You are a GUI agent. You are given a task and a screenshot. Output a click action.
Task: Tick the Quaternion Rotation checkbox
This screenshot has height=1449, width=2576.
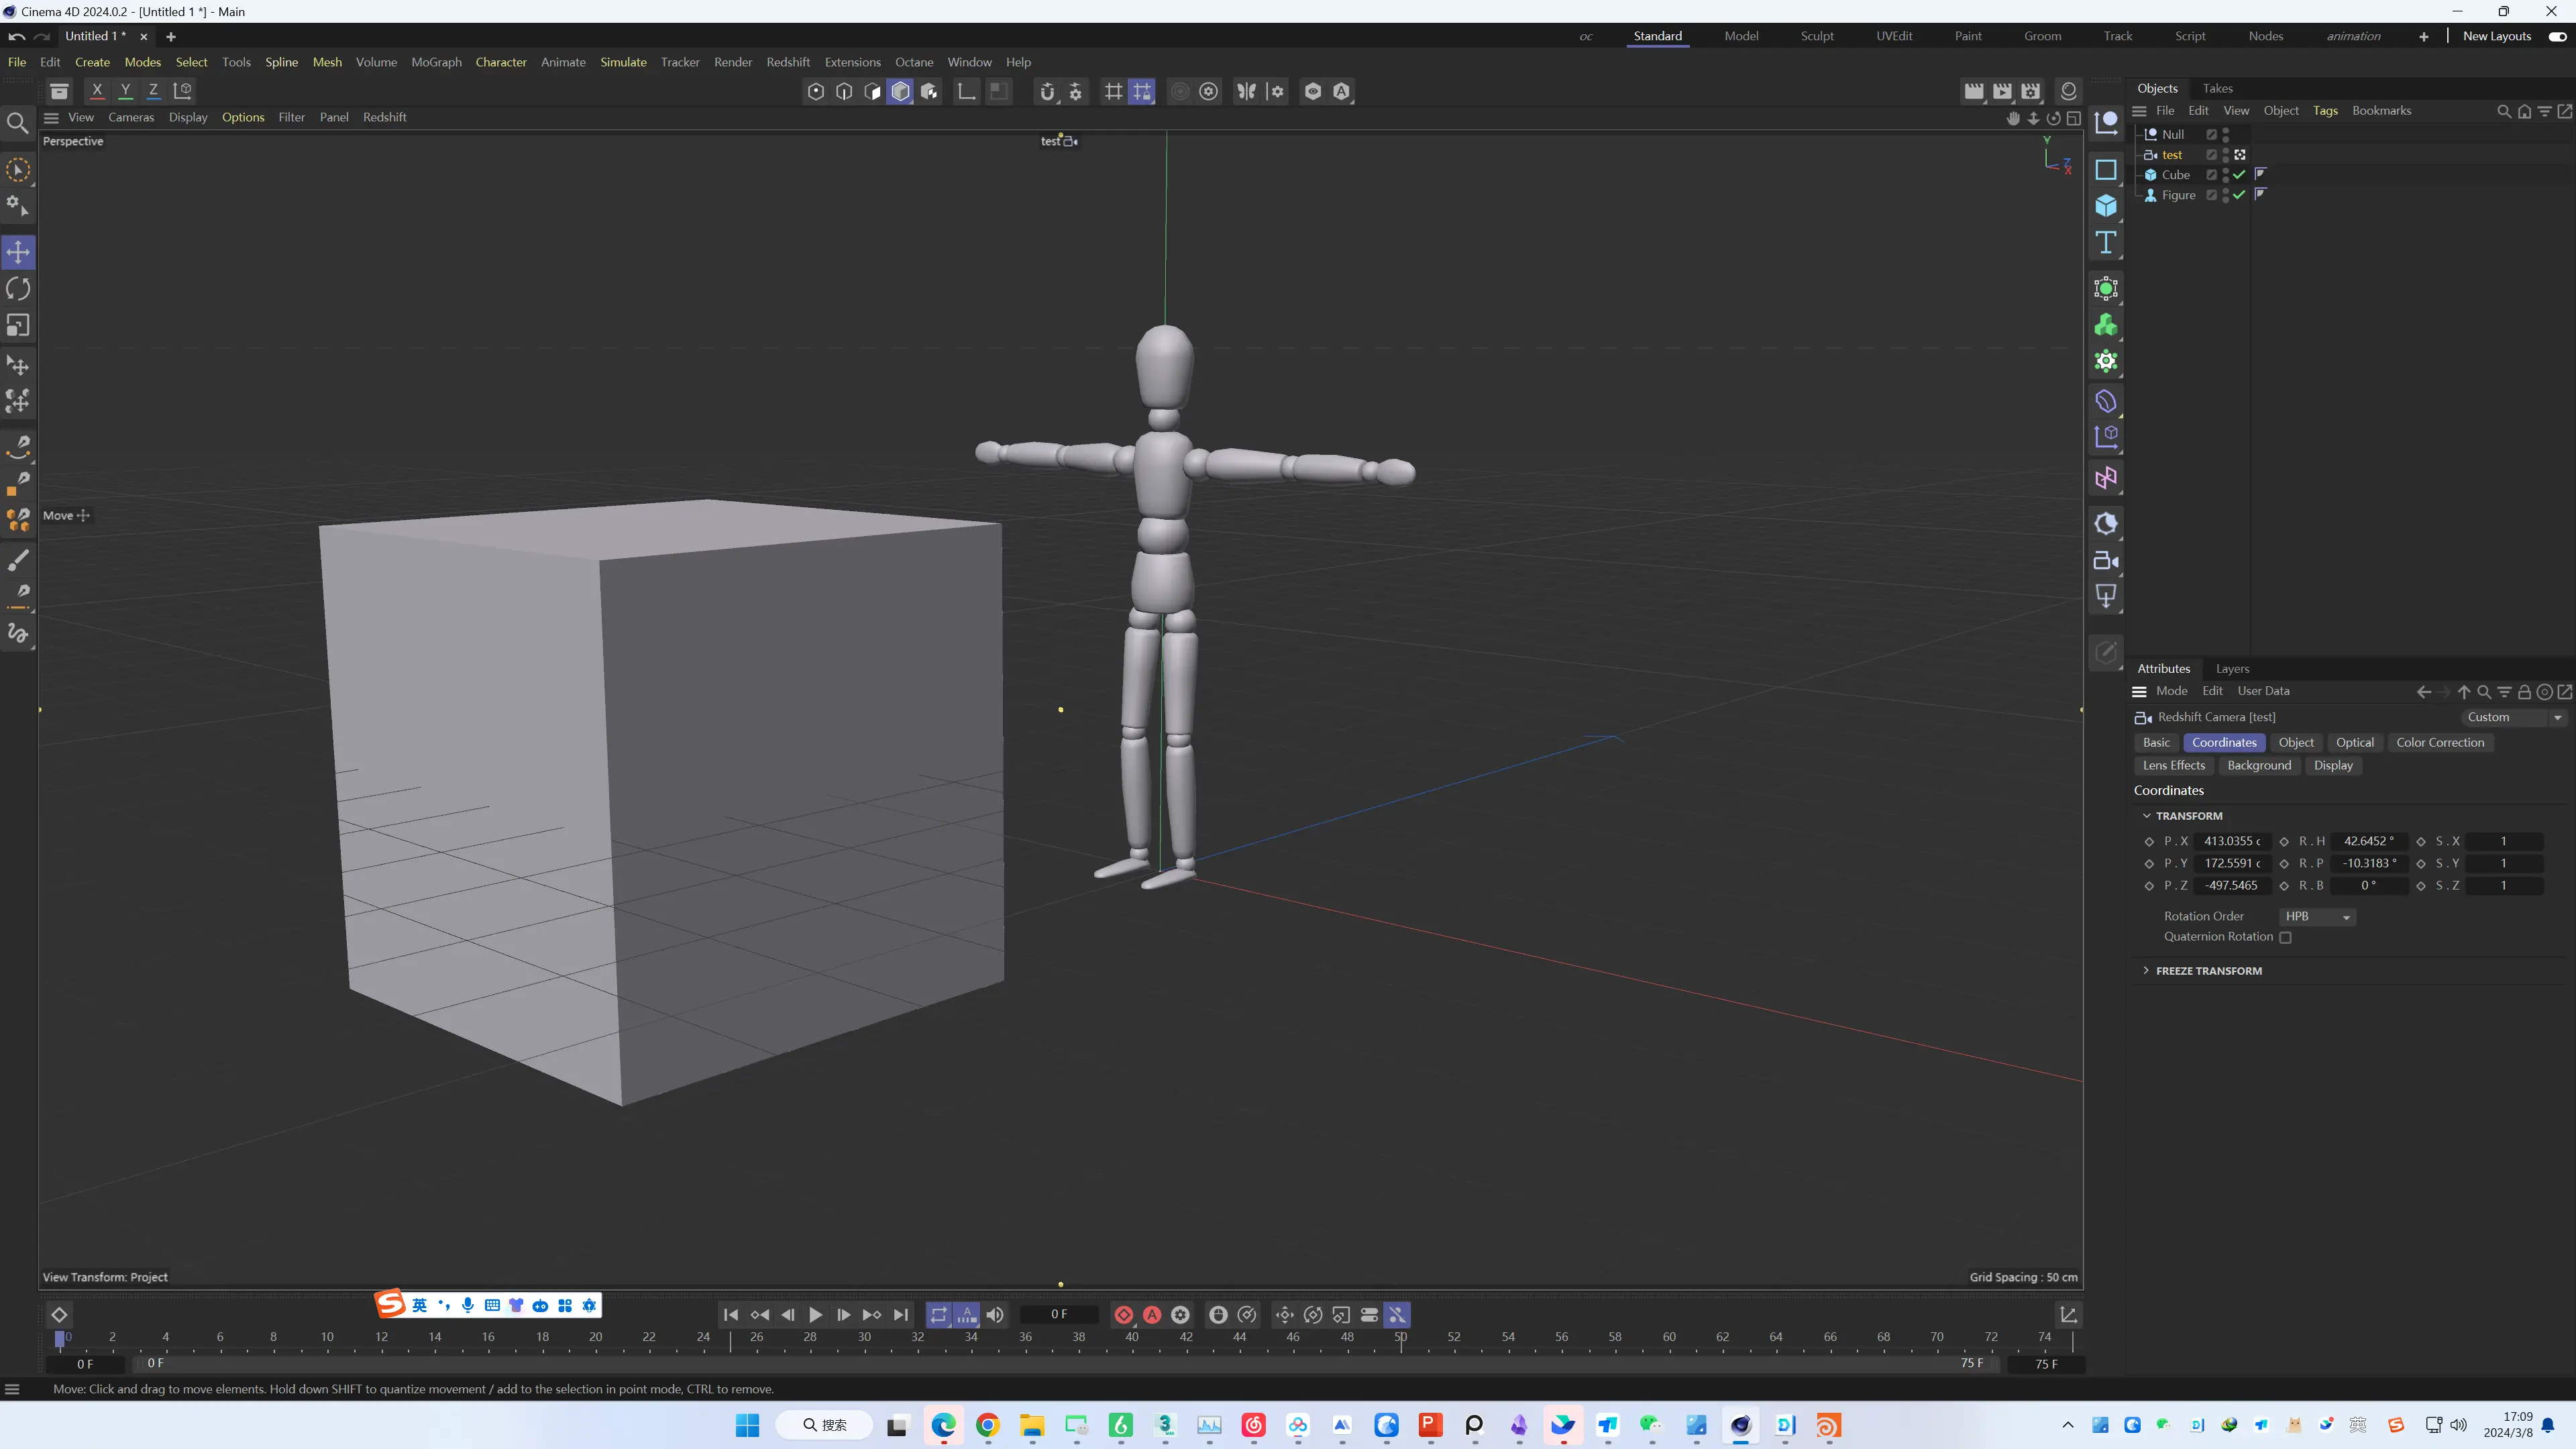pos(2285,937)
